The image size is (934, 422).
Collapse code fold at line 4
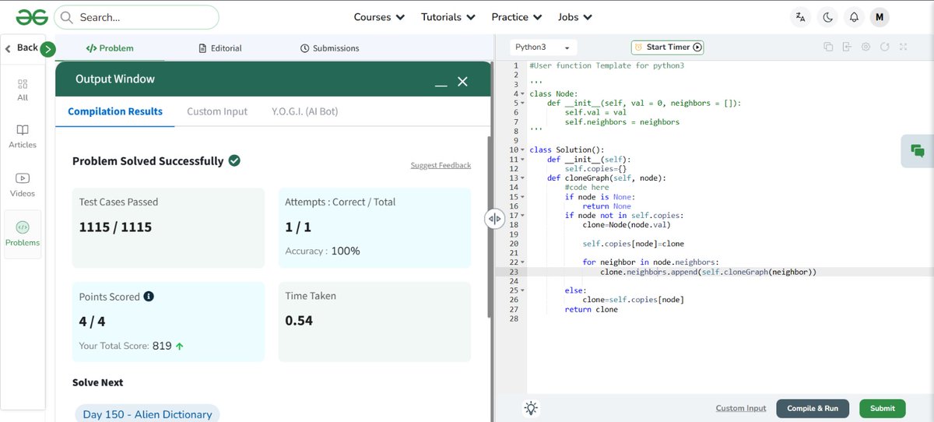pyautogui.click(x=522, y=94)
